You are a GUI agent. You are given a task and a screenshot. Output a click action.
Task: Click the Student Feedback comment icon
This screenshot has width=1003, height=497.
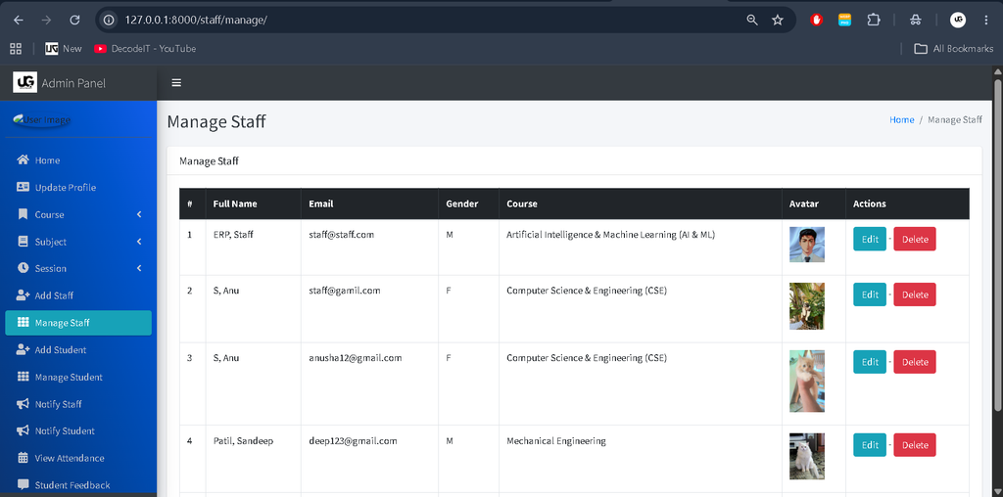pos(24,484)
